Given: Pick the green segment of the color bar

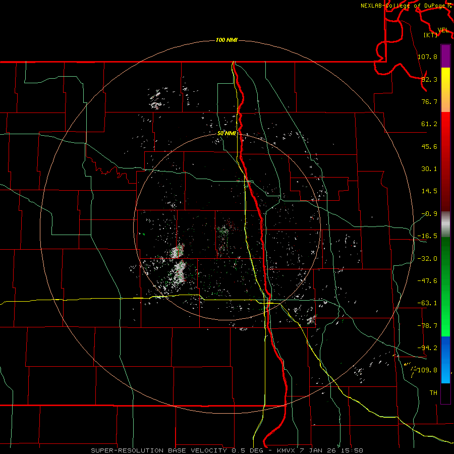Looking at the screenshot, I should (x=445, y=287).
